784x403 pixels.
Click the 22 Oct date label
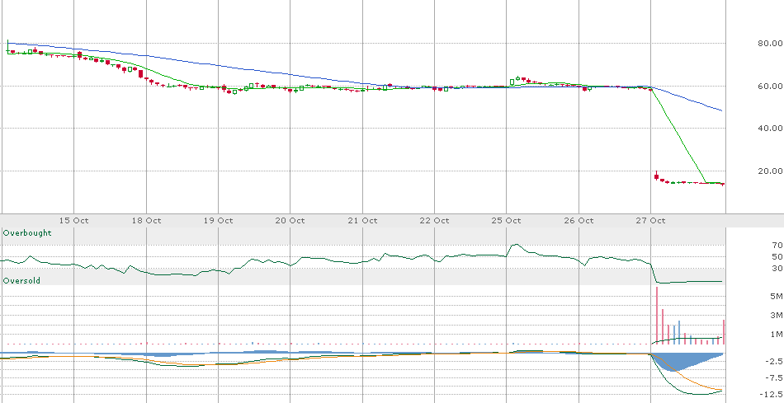[434, 220]
